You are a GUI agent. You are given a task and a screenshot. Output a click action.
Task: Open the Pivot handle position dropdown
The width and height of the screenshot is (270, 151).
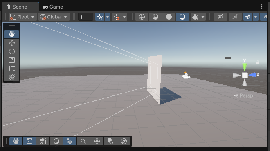pyautogui.click(x=22, y=17)
